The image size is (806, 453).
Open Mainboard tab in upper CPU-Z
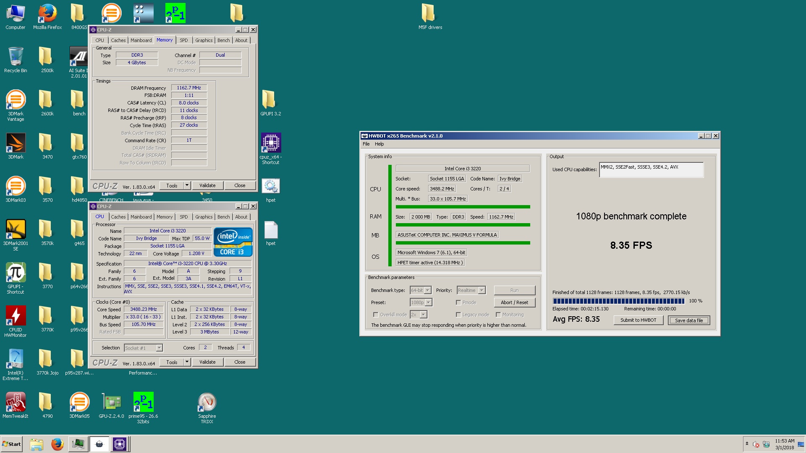[x=141, y=40]
